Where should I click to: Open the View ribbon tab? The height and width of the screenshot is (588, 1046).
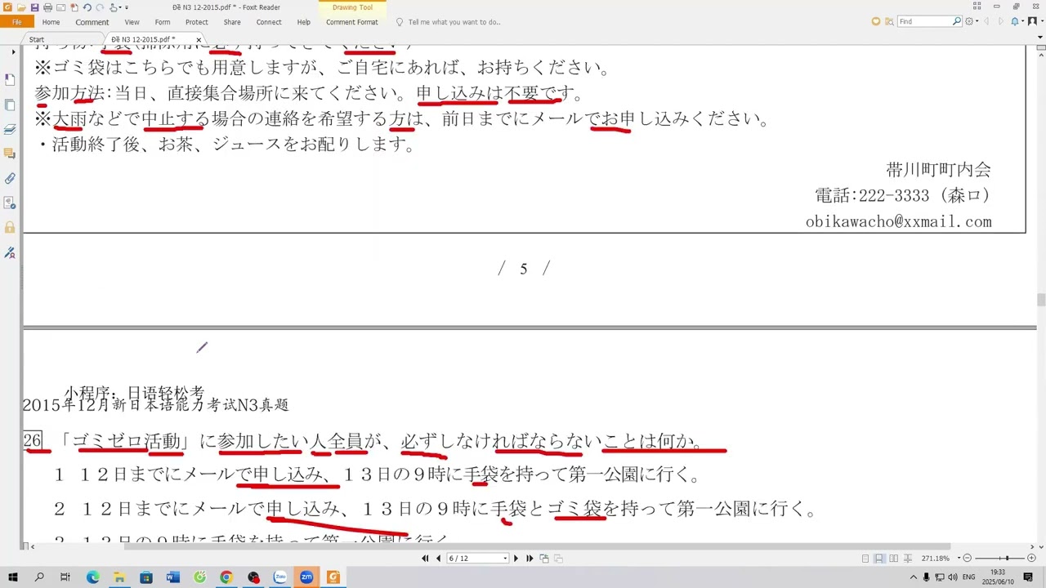point(132,22)
